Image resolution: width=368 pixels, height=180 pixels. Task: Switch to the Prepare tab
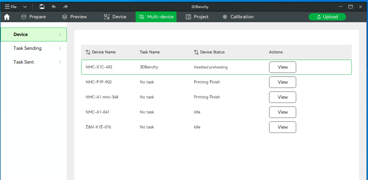(33, 17)
